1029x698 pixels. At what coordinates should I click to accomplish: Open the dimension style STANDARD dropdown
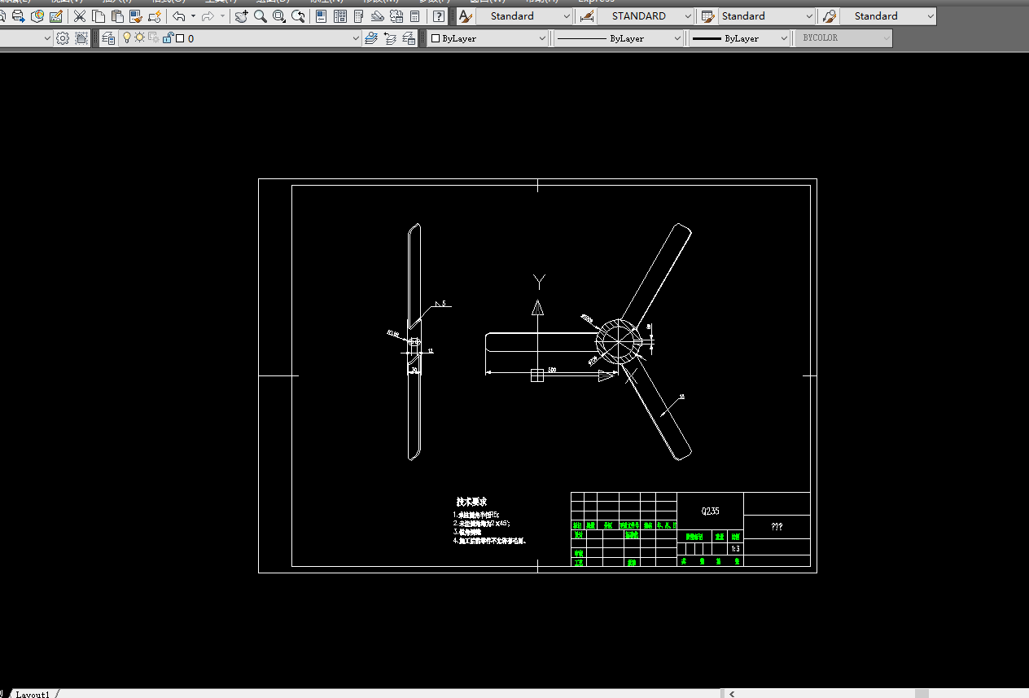tap(646, 16)
